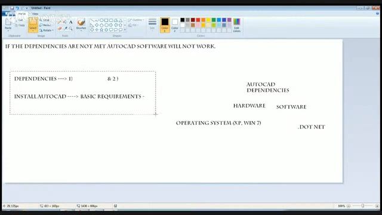The width and height of the screenshot is (382, 215).
Task: Pick the yellow palette swatch
Action: 208,20
